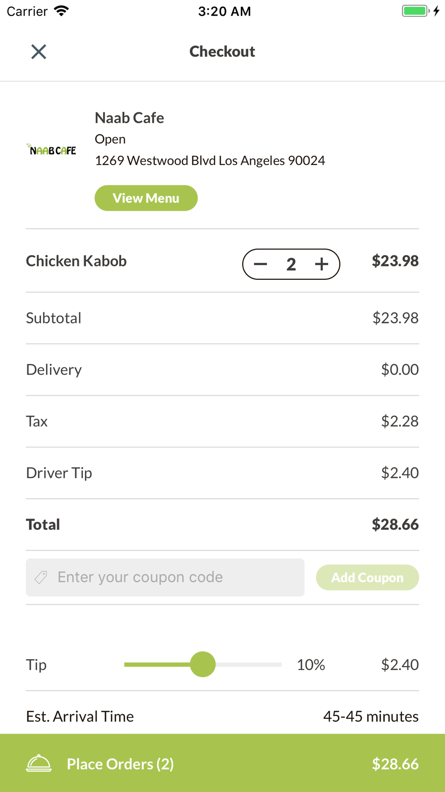Focus the coupon code input field
The width and height of the screenshot is (445, 792).
click(165, 577)
